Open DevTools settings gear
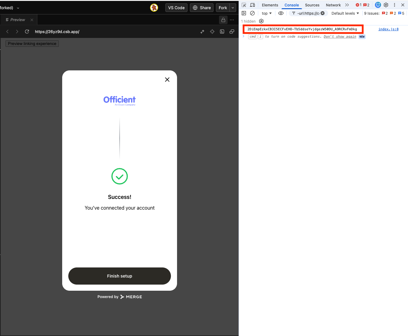The image size is (408, 336). pyautogui.click(x=386, y=5)
